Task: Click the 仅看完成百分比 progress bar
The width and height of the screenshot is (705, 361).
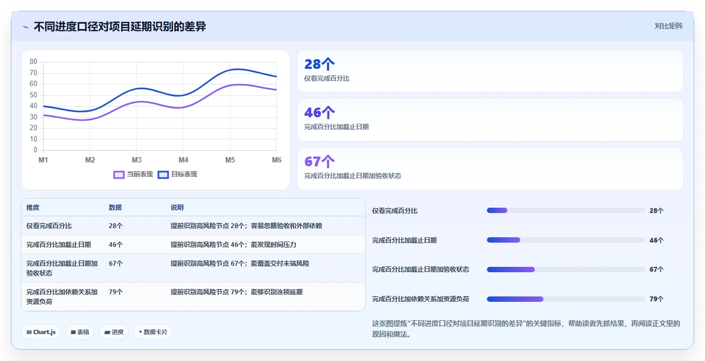Action: tap(566, 210)
